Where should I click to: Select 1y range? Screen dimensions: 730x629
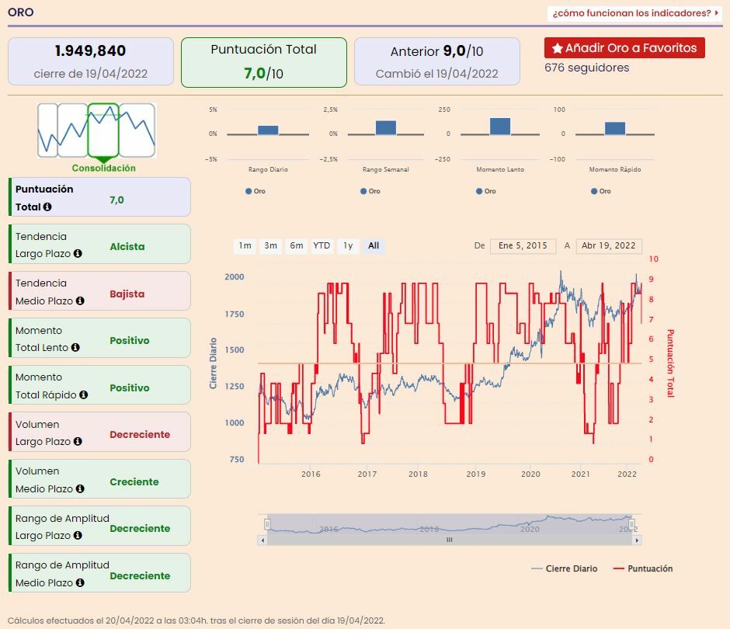click(348, 246)
